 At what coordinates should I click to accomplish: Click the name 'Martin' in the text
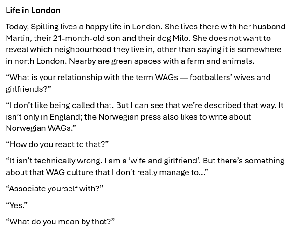(18, 38)
